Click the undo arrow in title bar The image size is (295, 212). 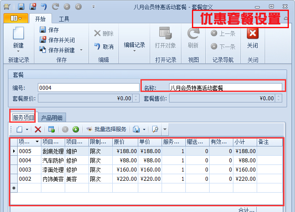pos(44,7)
